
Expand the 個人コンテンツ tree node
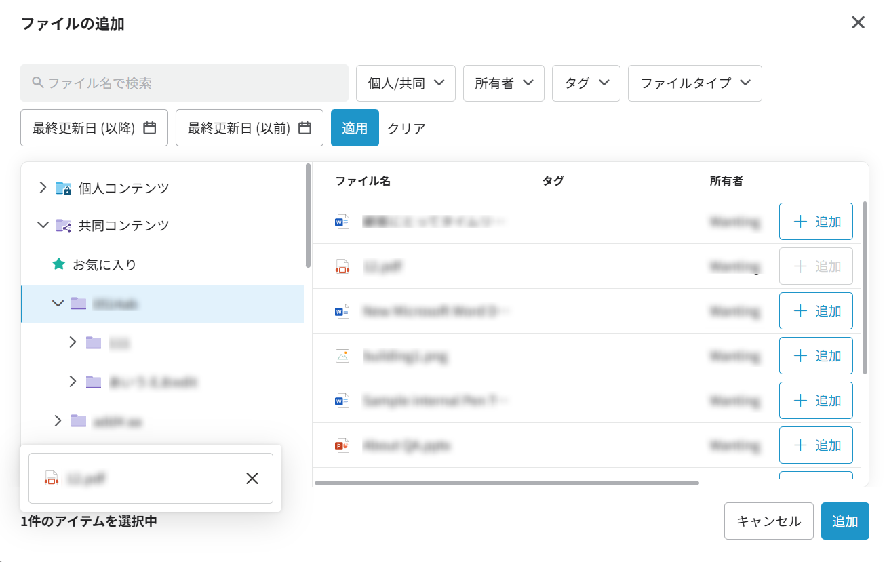click(x=43, y=188)
